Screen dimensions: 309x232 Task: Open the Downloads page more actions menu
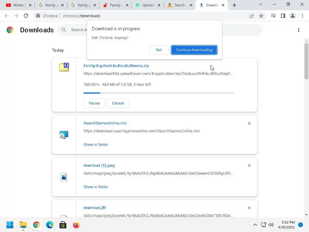click(x=298, y=30)
